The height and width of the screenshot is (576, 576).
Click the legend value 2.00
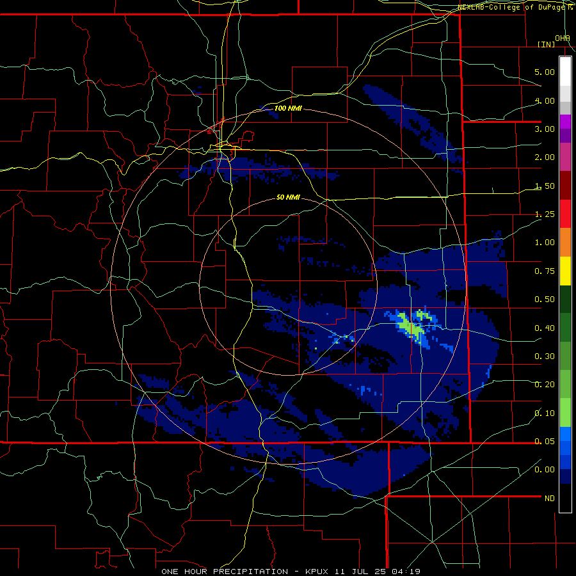tap(545, 157)
